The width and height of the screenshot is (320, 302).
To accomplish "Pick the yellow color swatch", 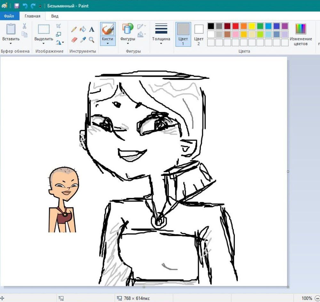I will click(x=252, y=26).
